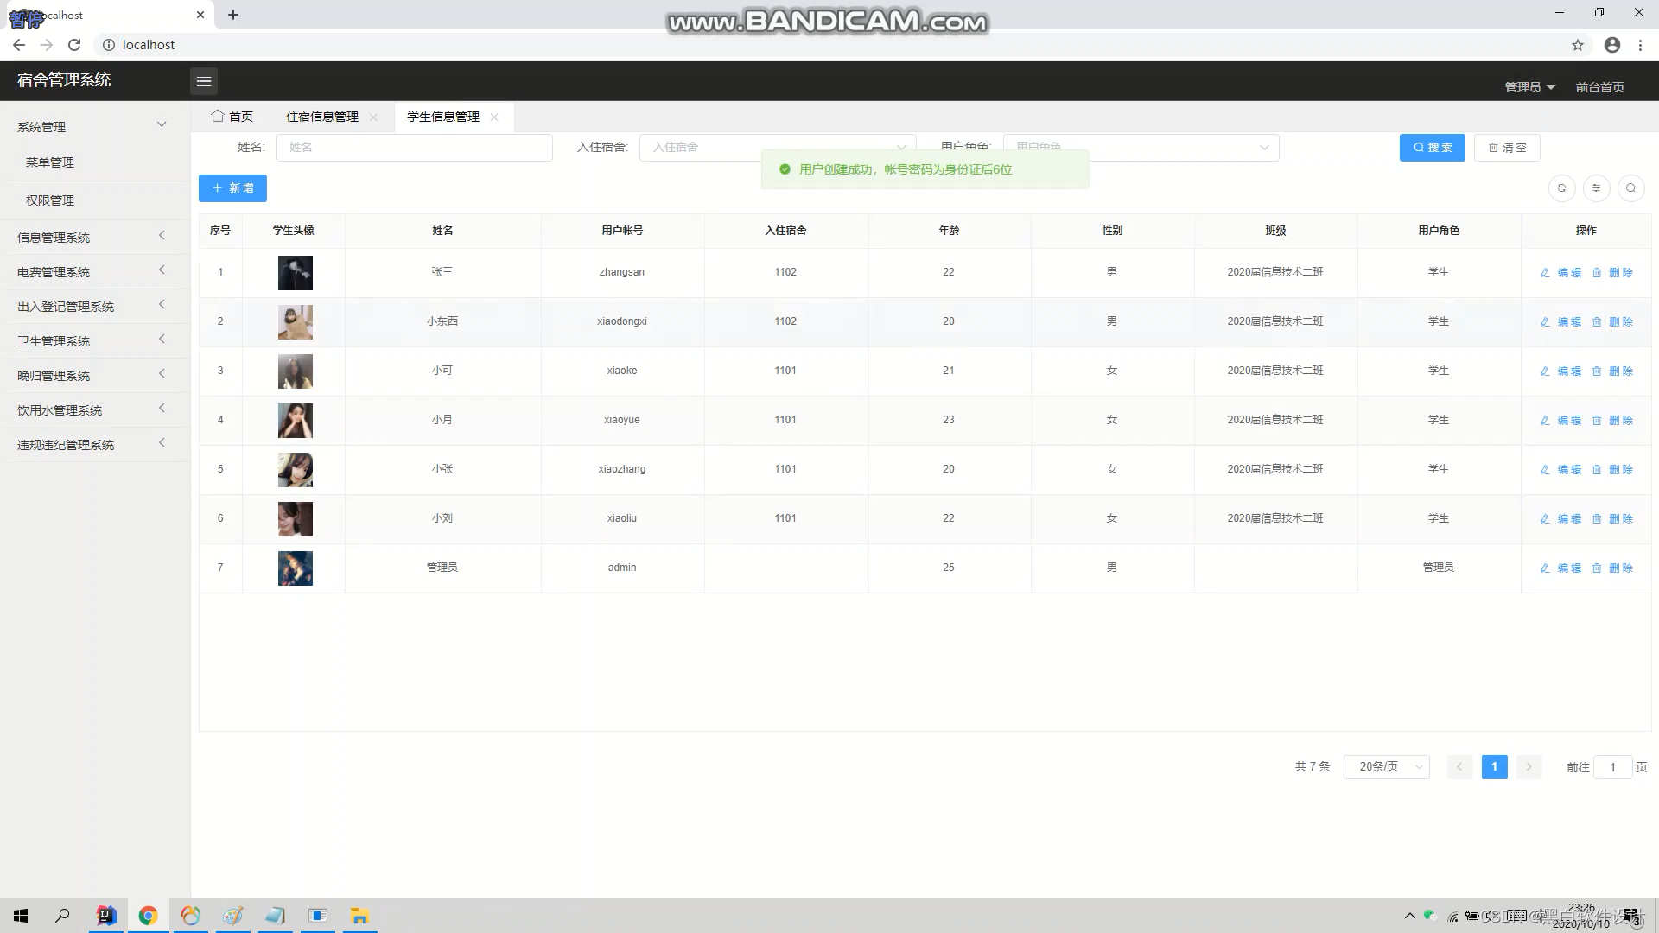Open the 20条/页 page size dropdown
The height and width of the screenshot is (933, 1659).
[x=1386, y=767]
